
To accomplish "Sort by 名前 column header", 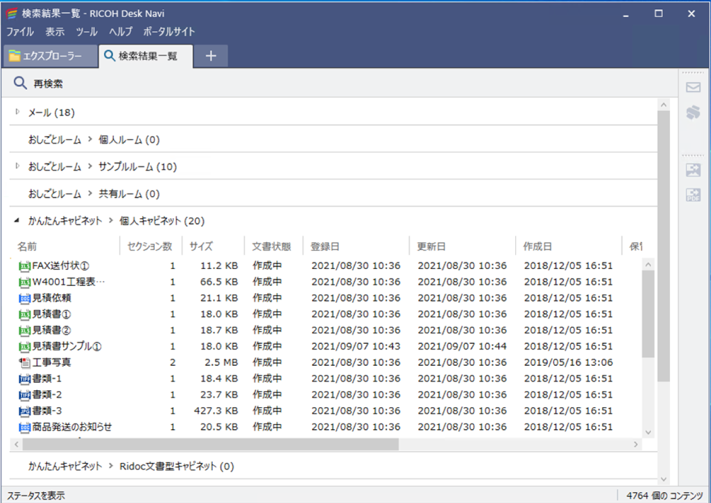I will pos(65,246).
